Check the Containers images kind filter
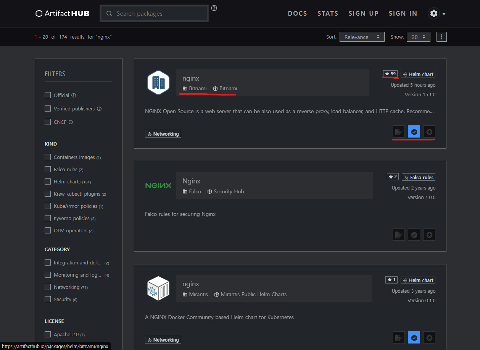 [48, 157]
